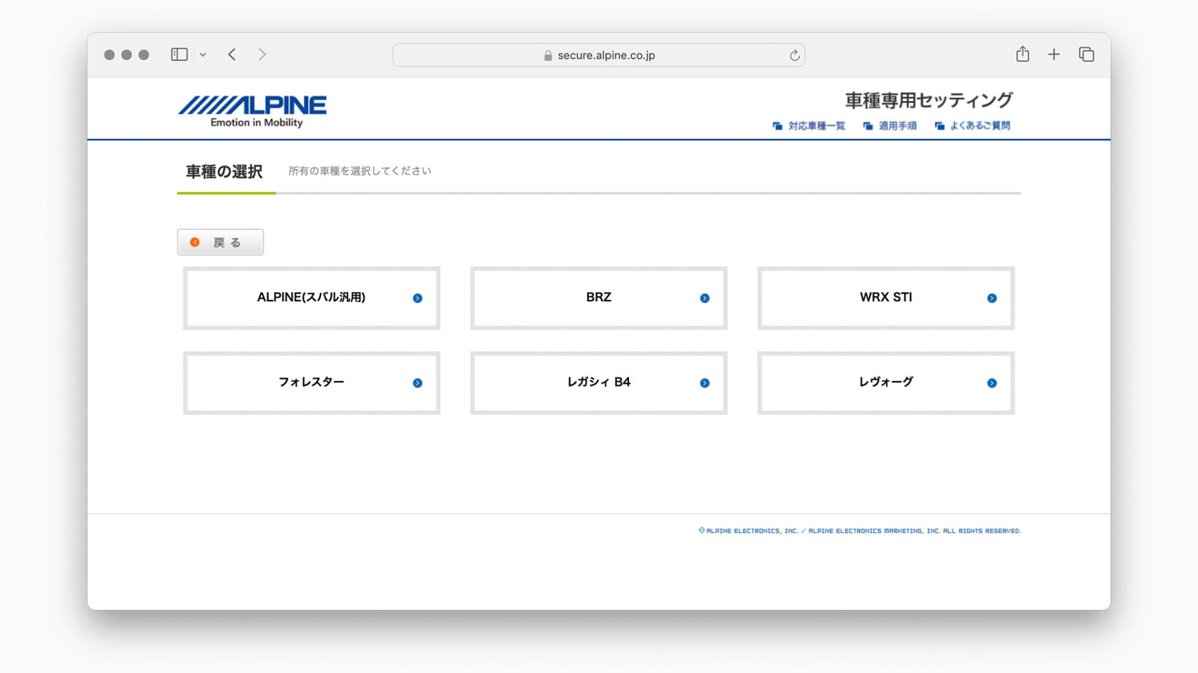
Task: Select the レガシィ B4 vehicle option
Action: pyautogui.click(x=598, y=383)
